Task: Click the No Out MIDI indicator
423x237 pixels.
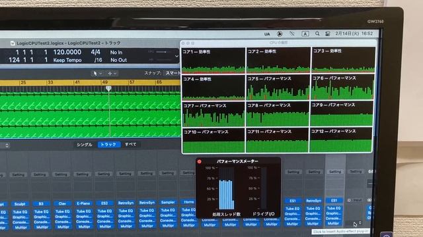Action: pos(118,60)
